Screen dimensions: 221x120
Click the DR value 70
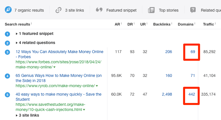coord(132,75)
